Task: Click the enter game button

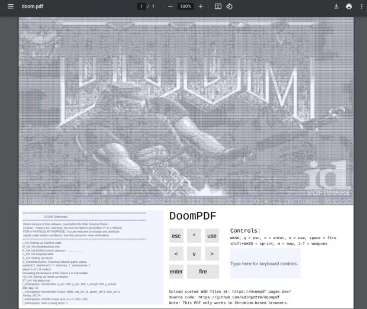Action: tap(176, 272)
